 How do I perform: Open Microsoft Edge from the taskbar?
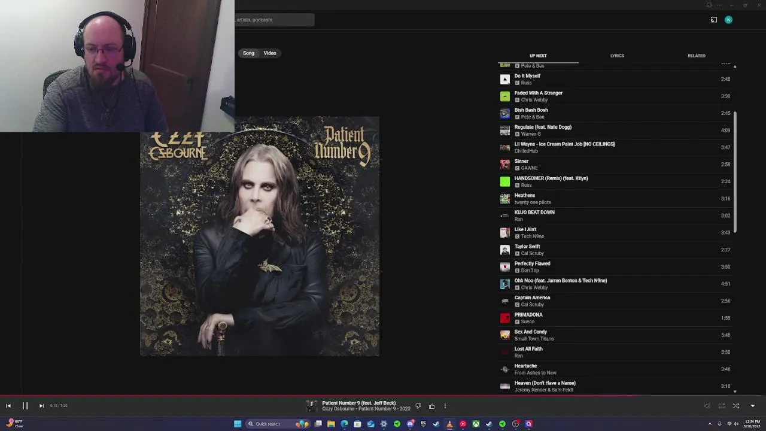coord(344,424)
